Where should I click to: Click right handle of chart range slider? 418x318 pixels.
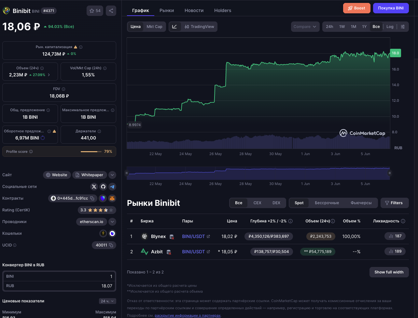point(389,173)
